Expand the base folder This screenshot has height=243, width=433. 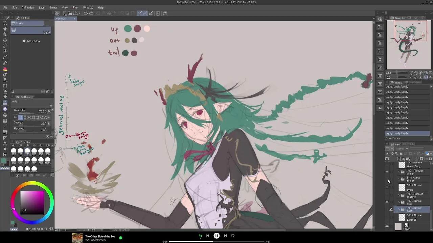(399, 210)
